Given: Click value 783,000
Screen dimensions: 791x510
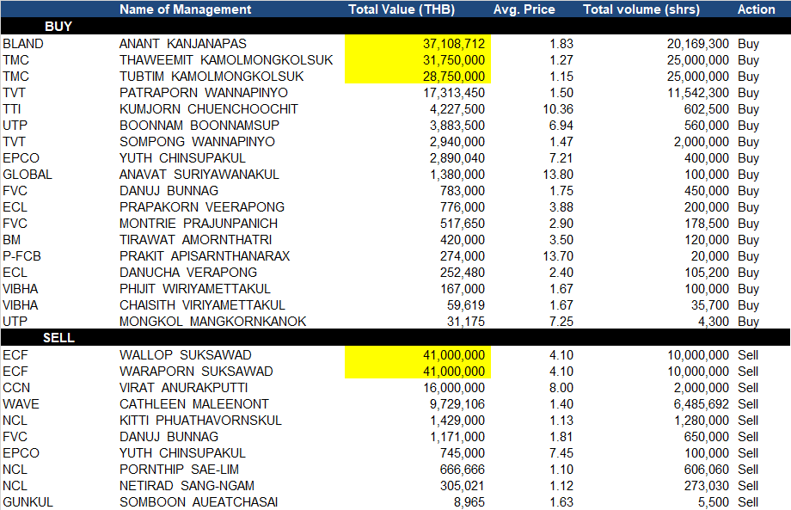Looking at the screenshot, I should tap(462, 191).
